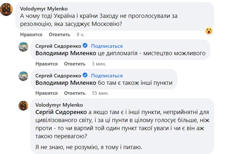Like the top comment by Volodymyr Mylenko
The height and width of the screenshot is (154, 230).
click(x=31, y=34)
